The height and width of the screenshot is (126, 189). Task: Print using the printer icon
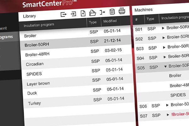122,11
